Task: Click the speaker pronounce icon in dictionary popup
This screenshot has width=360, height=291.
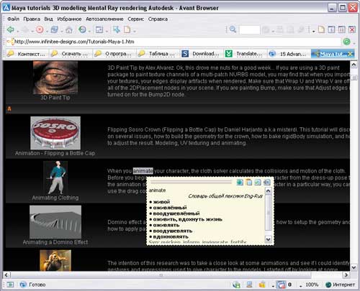Action: click(266, 183)
